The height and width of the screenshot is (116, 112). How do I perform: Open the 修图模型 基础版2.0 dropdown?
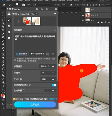point(48,66)
